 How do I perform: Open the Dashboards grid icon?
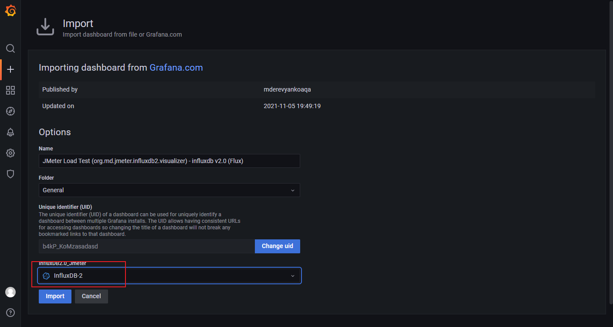coord(10,90)
